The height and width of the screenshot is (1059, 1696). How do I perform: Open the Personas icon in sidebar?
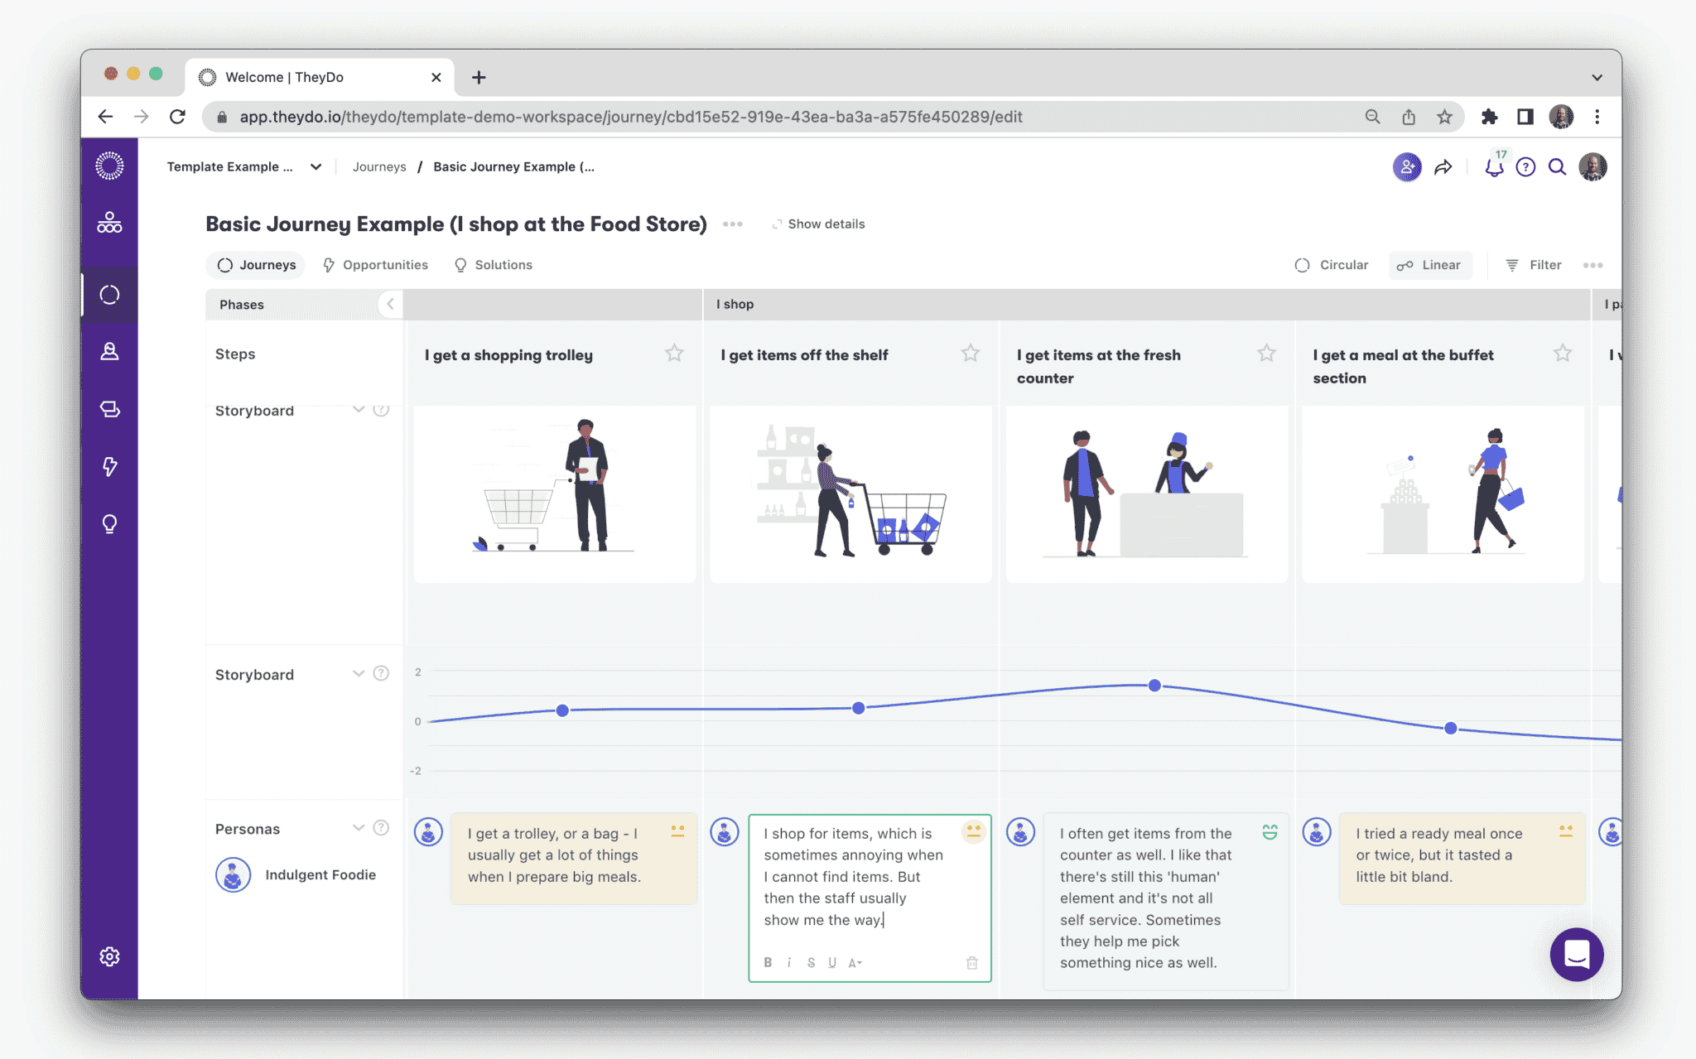(x=109, y=352)
